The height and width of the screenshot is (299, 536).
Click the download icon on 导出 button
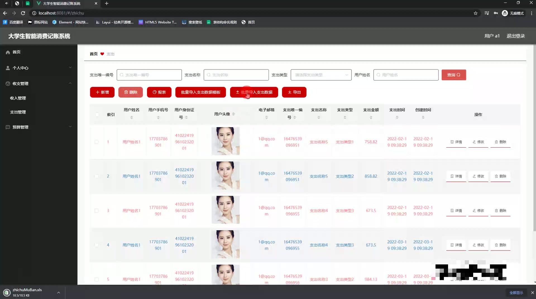tap(289, 92)
